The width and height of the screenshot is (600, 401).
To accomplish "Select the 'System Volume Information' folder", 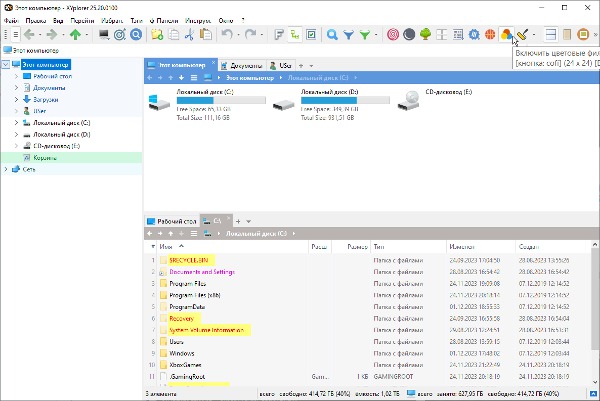I will tap(206, 330).
